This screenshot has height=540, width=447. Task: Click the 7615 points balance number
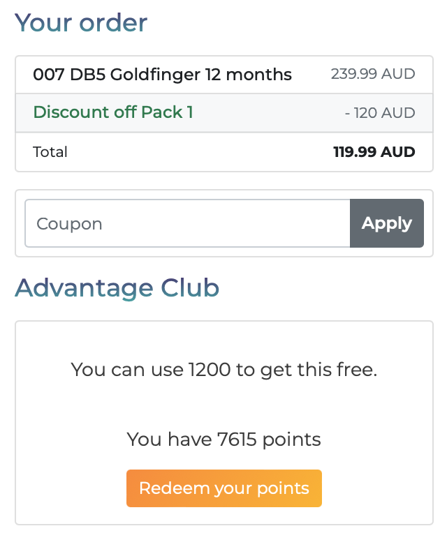click(x=237, y=440)
